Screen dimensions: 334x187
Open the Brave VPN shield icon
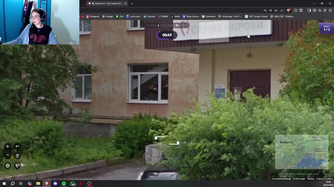(325, 10)
